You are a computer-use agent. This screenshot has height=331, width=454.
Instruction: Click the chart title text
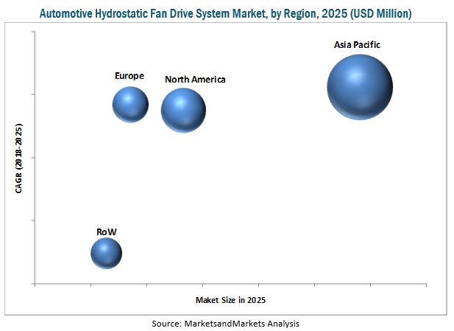(x=226, y=13)
